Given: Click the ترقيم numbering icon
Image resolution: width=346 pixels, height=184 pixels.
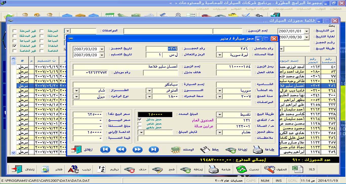Looking at the screenshot, I should click(x=101, y=169).
